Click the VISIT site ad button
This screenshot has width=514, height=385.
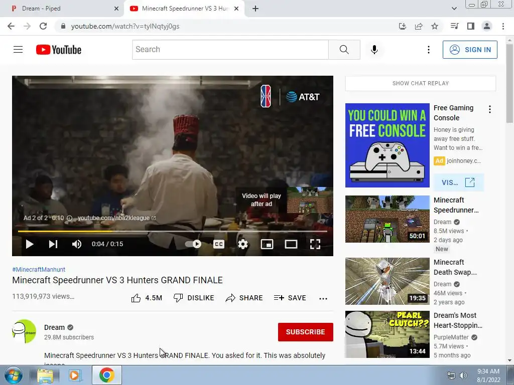(458, 182)
